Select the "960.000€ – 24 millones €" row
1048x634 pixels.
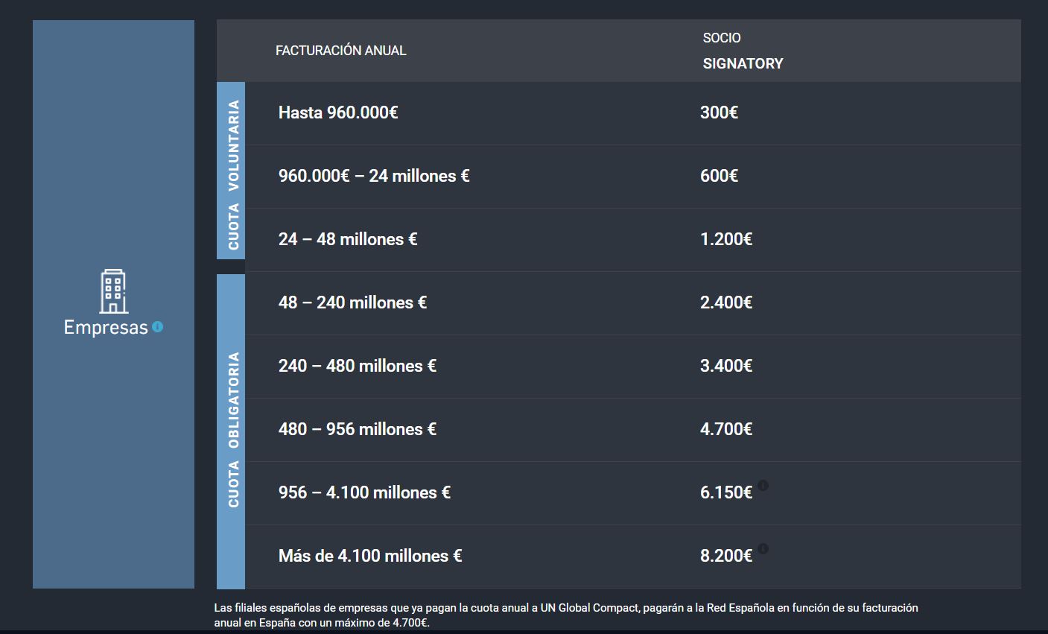pos(374,176)
